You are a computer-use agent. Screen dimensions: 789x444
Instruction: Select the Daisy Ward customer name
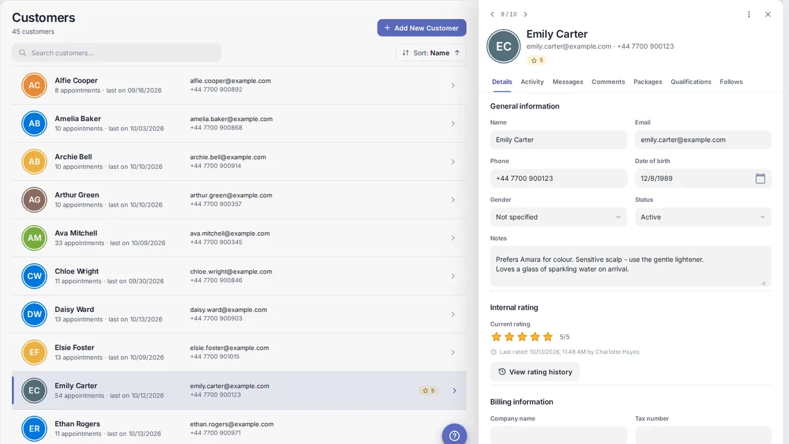point(74,309)
